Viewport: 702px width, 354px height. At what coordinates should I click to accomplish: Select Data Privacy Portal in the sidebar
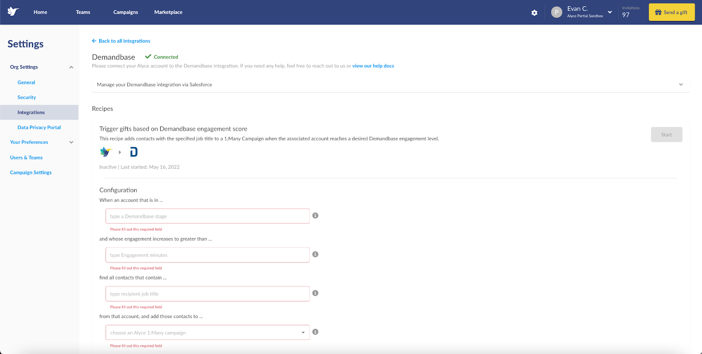click(39, 127)
